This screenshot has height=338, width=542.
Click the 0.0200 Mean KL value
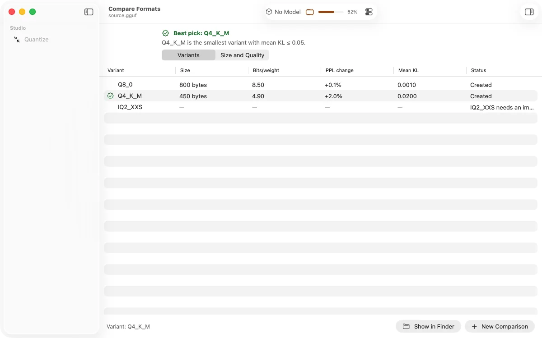[x=407, y=96]
